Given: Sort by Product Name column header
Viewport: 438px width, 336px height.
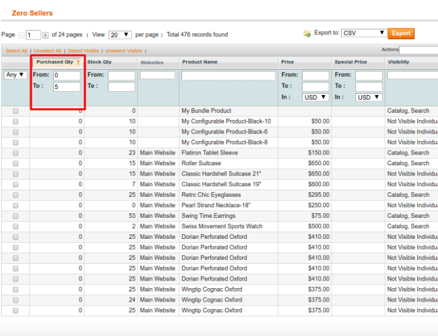Looking at the screenshot, I should [199, 62].
